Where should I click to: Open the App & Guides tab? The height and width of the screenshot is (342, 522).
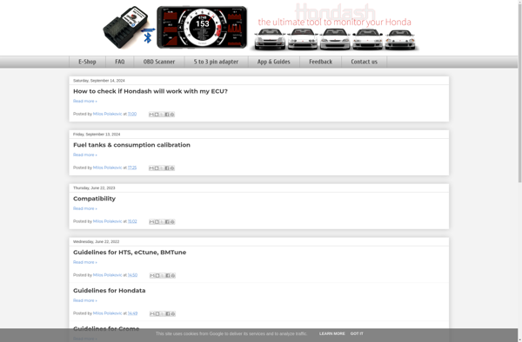point(274,62)
